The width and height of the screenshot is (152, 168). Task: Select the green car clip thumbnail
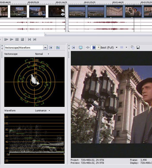(x=18, y=11)
